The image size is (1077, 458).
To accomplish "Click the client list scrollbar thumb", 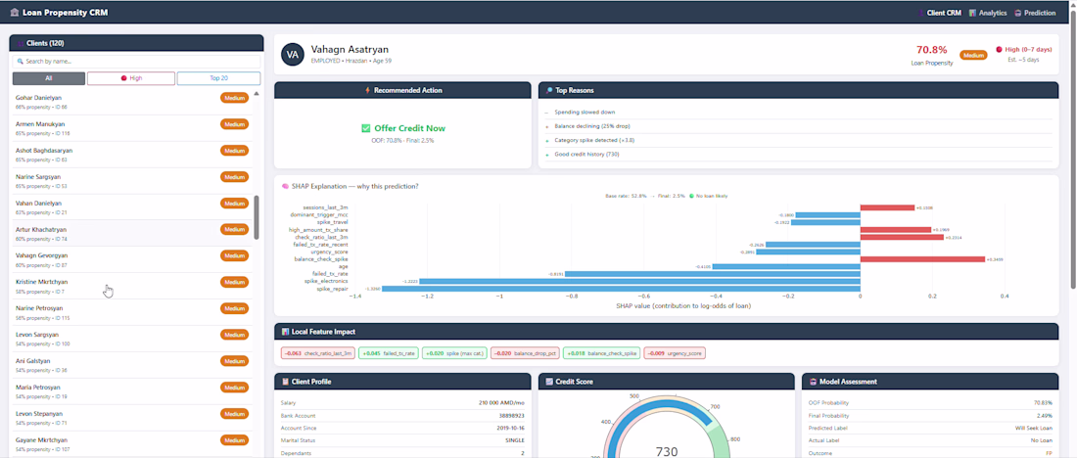I will click(257, 217).
